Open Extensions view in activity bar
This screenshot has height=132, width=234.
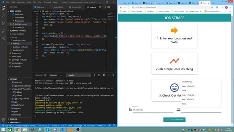click(x=3, y=38)
